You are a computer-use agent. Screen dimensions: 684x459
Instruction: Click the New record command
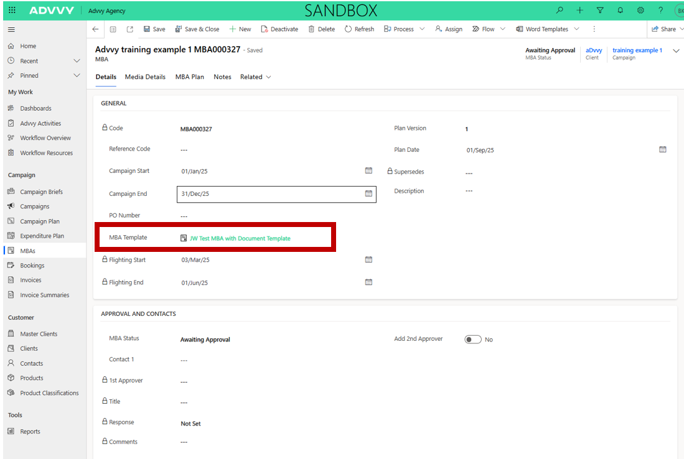point(240,29)
